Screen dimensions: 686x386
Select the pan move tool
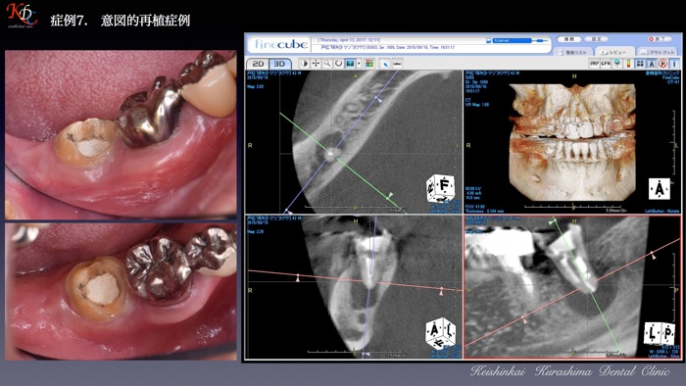(316, 64)
